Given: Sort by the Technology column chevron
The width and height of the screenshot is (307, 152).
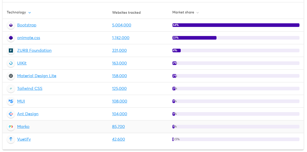Looking at the screenshot, I should [30, 12].
